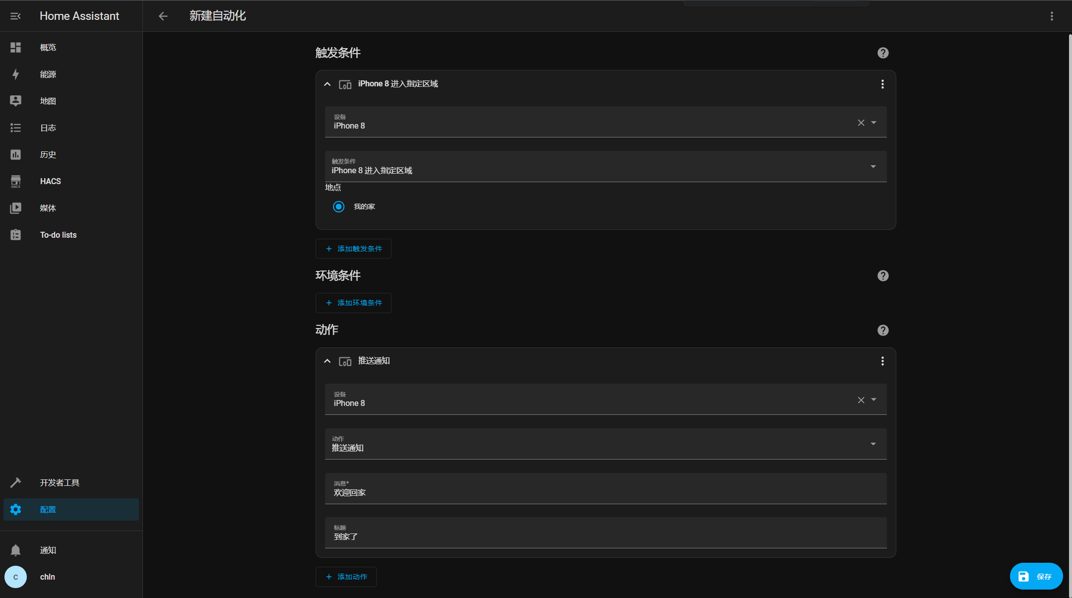The height and width of the screenshot is (598, 1072).
Task: Select 概览 in the sidebar
Action: 71,47
